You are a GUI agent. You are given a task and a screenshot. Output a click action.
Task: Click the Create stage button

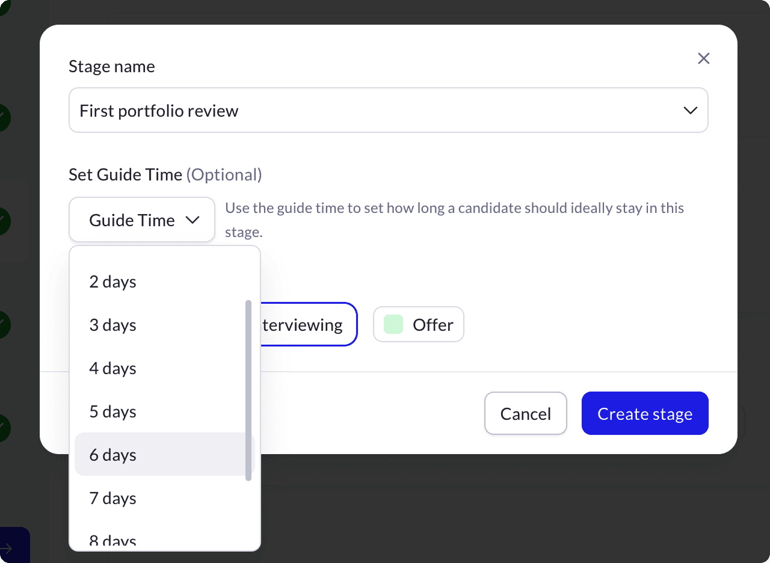645,413
